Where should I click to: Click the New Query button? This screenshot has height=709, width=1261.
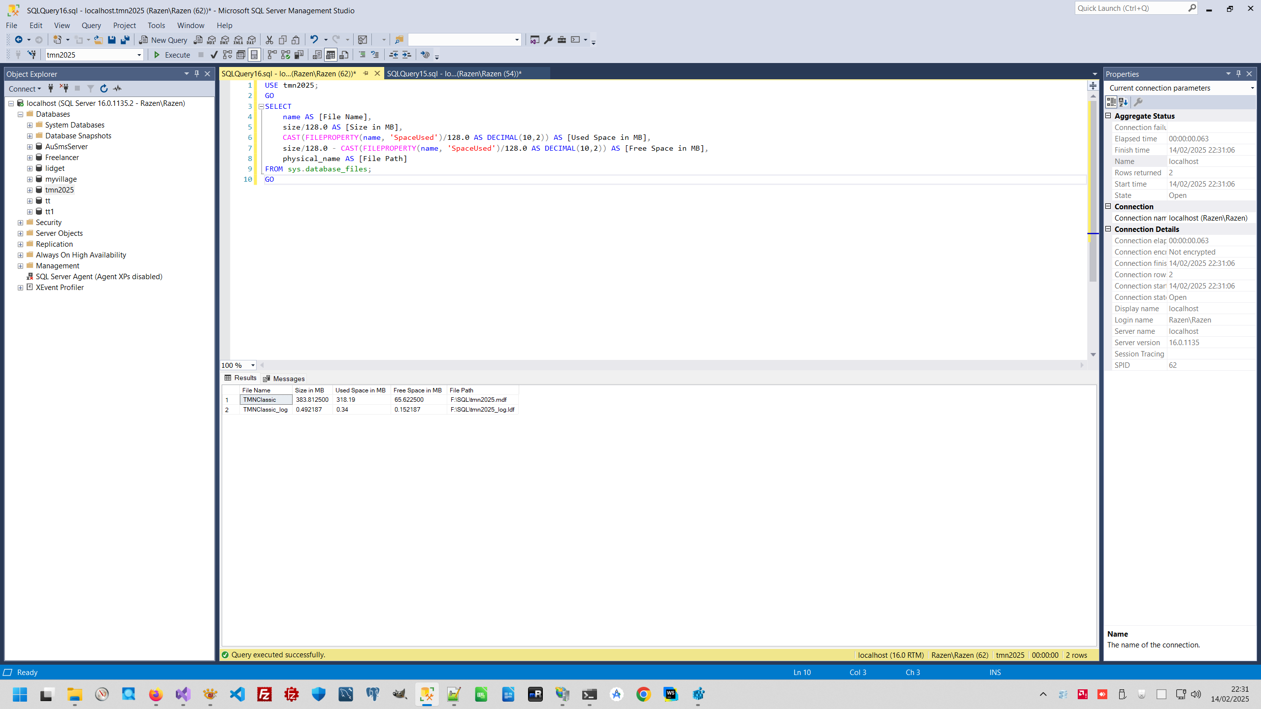164,40
